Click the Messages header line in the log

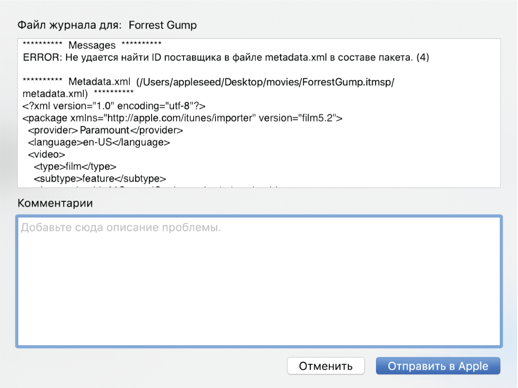92,45
